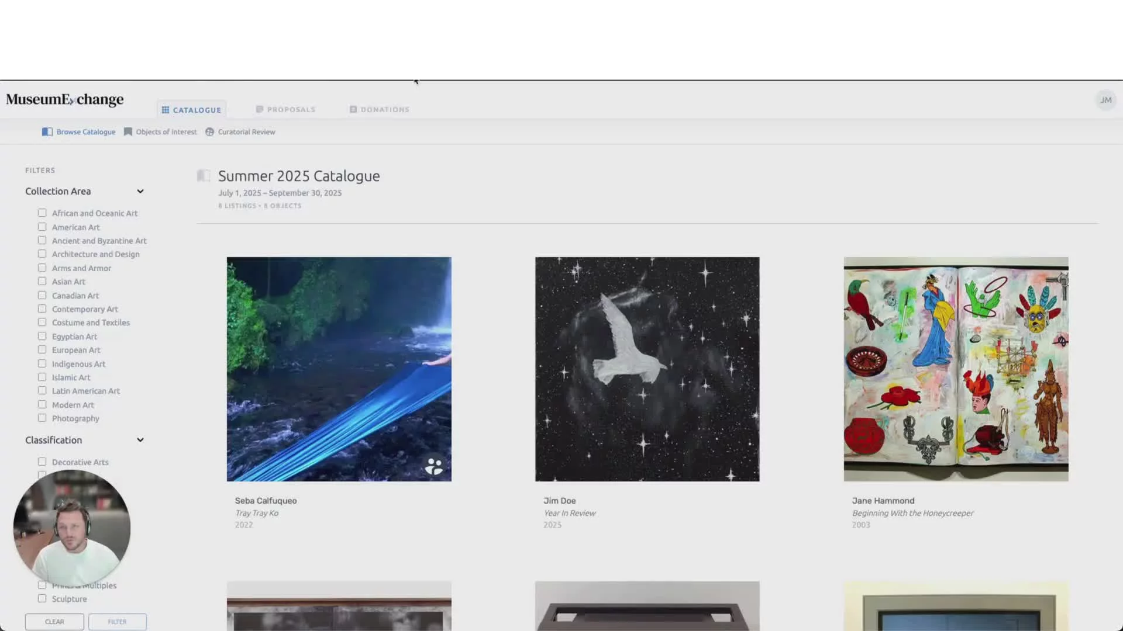Switch to the Proposals tab
This screenshot has height=631, width=1123.
pos(285,109)
